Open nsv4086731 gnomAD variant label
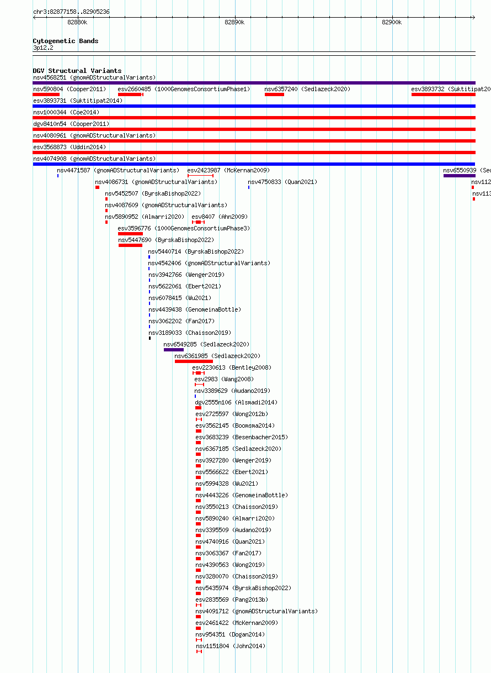Viewport: 491px width, 673px height. (x=156, y=182)
